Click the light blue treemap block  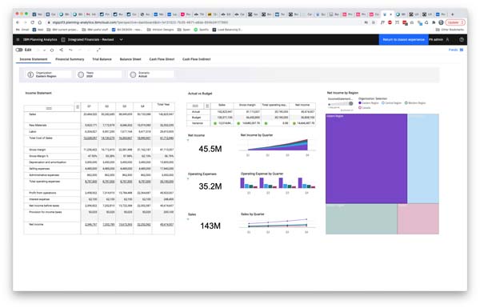click(423, 158)
